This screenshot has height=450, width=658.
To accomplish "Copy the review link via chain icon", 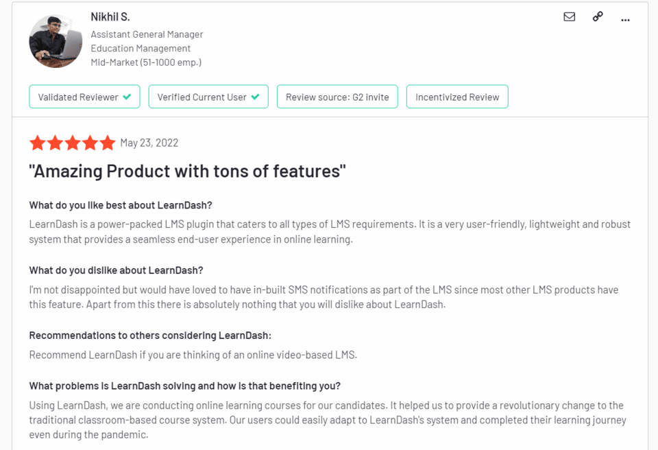I will [x=597, y=17].
